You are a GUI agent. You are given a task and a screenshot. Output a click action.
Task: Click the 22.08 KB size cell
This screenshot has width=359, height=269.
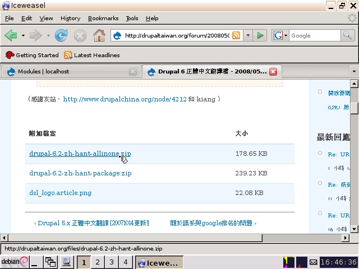[x=249, y=193]
